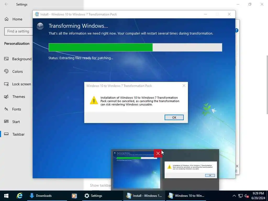
Task: Open the clock showing 9:29 PM
Action: coord(258,196)
